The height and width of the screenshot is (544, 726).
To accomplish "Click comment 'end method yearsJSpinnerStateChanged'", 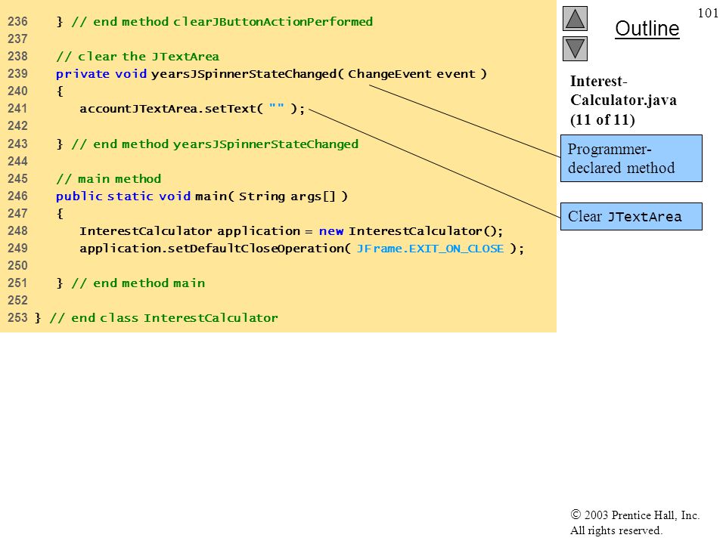I will click(x=215, y=144).
